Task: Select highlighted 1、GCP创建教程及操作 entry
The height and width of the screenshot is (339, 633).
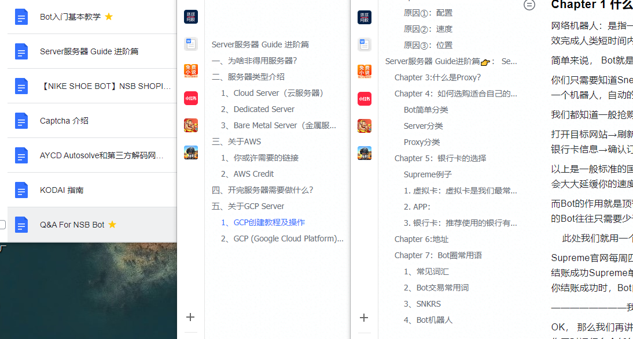Action: point(263,222)
